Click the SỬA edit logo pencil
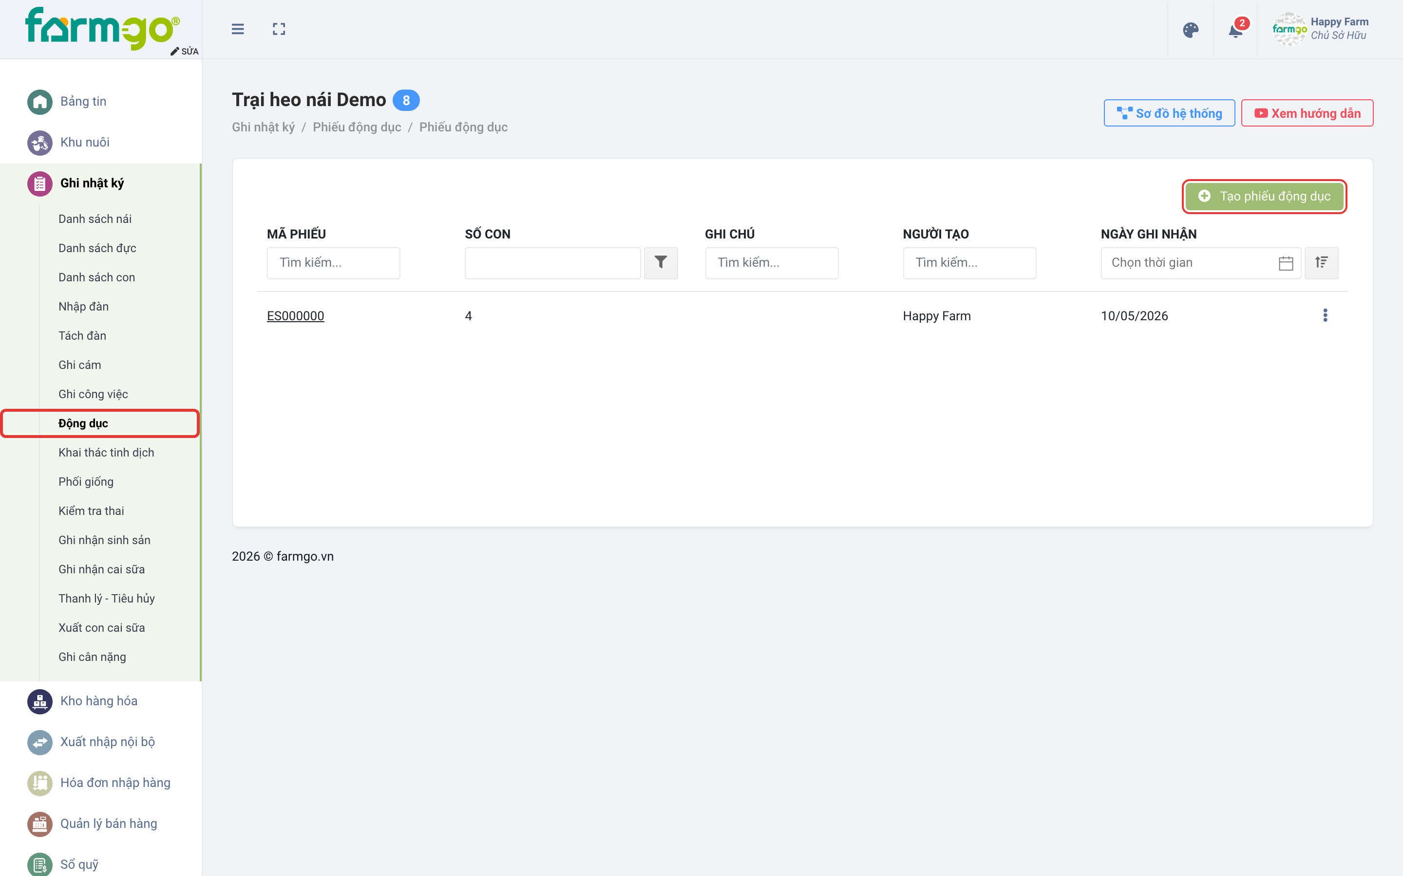1403x876 pixels. [184, 51]
